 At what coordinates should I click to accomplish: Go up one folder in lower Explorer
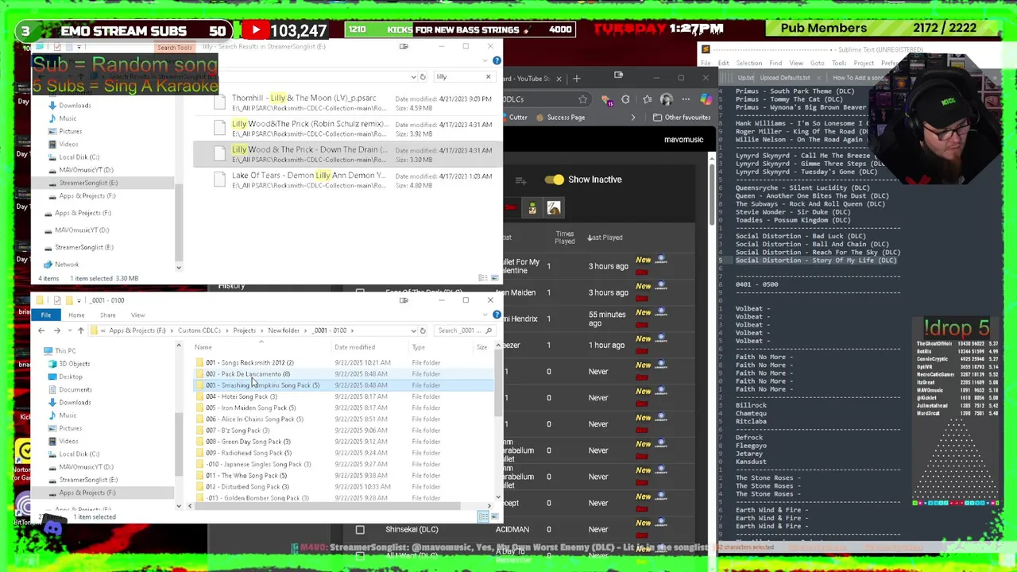click(x=80, y=330)
